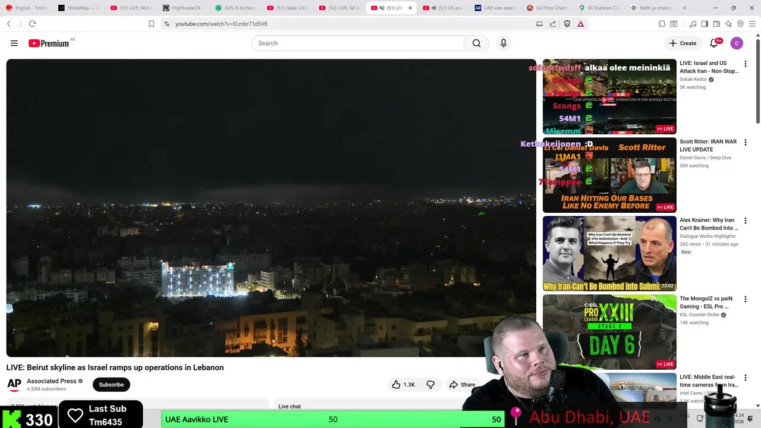
Task: Open Brave Wallet icon
Action: click(x=716, y=24)
